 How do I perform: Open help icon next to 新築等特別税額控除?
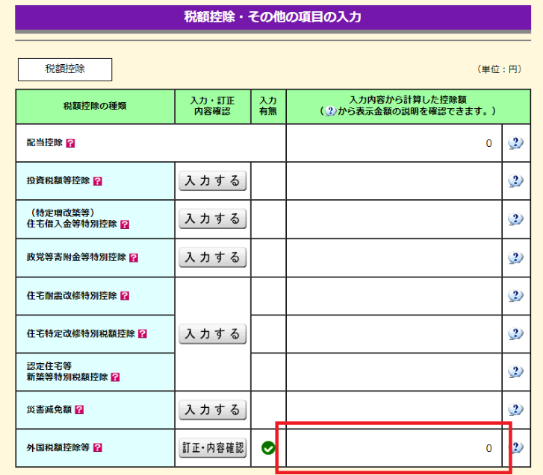tap(116, 377)
